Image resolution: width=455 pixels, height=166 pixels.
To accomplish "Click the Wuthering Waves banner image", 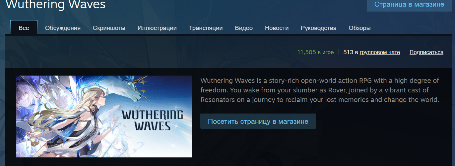I will pyautogui.click(x=104, y=116).
